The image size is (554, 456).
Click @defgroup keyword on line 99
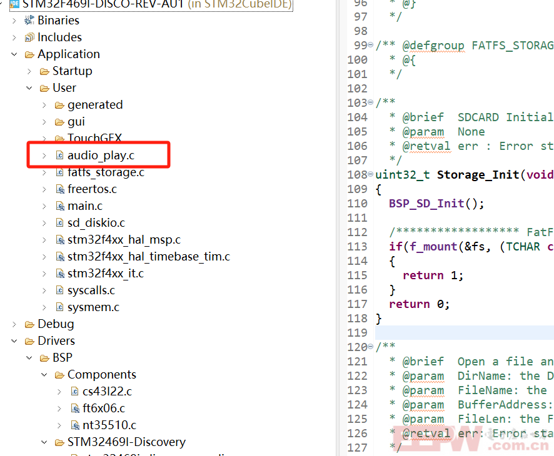[x=433, y=46]
